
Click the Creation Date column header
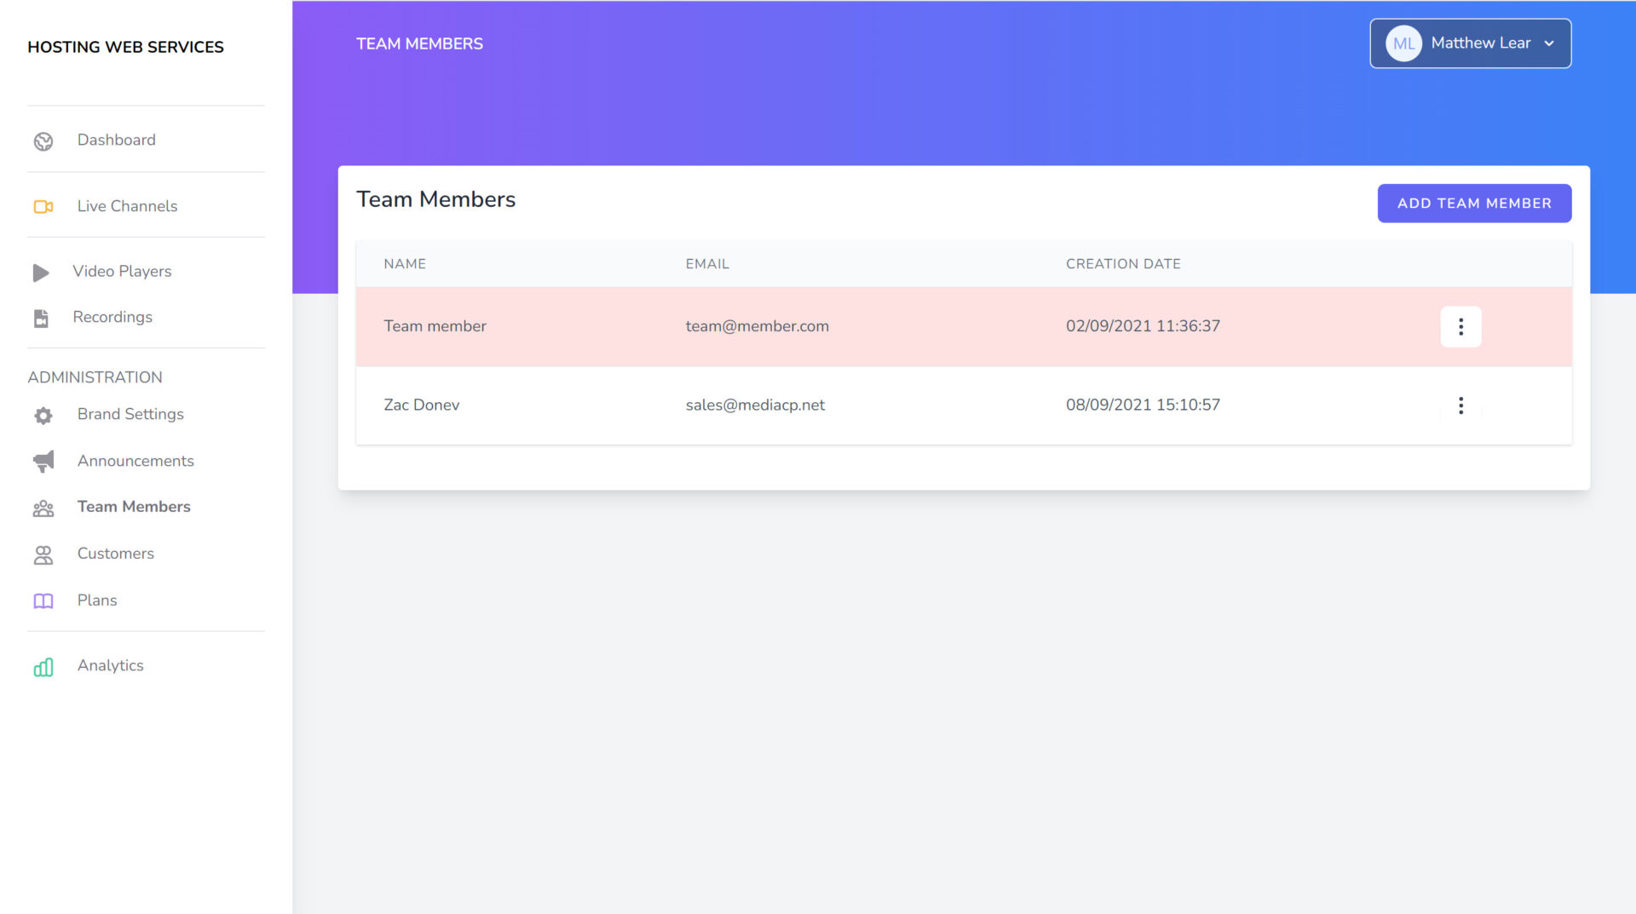click(x=1123, y=264)
